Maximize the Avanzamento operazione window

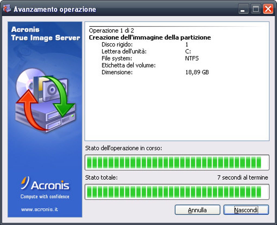(x=256, y=9)
